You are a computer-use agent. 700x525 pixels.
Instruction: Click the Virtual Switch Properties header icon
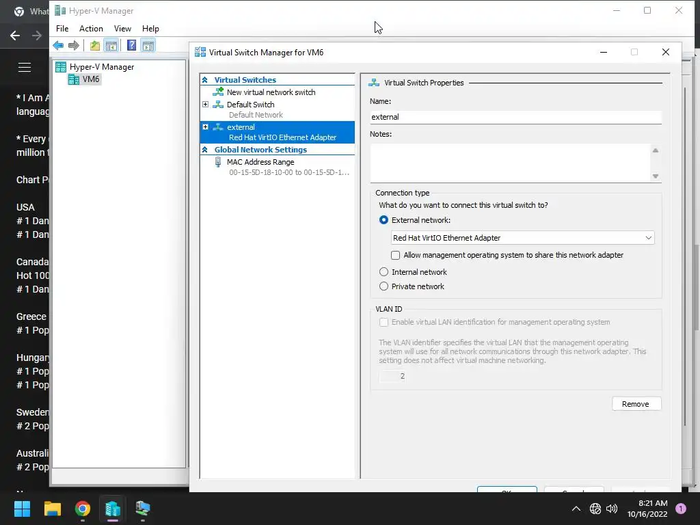[374, 83]
